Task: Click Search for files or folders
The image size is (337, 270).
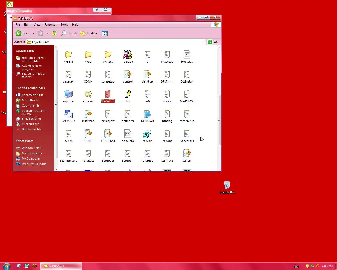Action: tap(33, 75)
